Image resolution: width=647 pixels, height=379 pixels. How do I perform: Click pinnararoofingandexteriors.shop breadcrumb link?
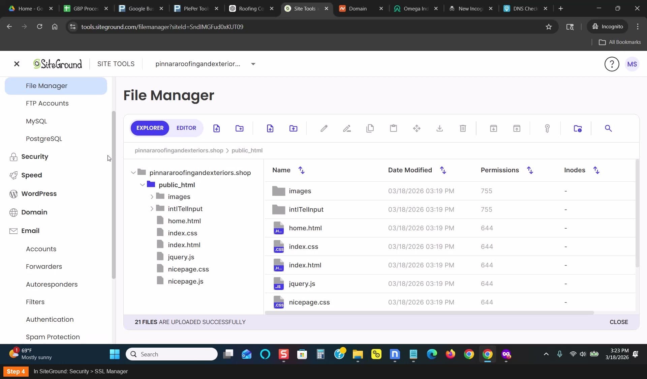click(179, 151)
